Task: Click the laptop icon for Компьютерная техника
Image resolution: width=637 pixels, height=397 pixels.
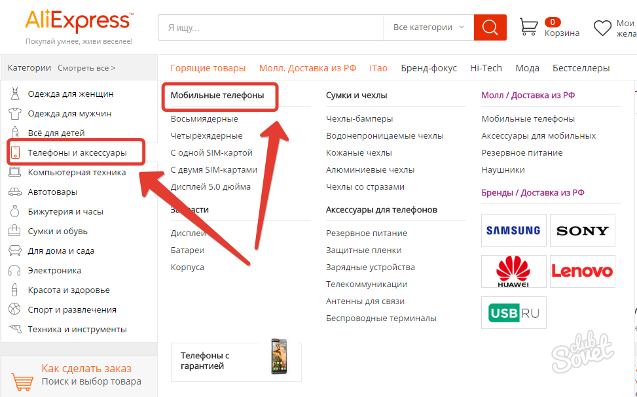Action: click(x=15, y=172)
